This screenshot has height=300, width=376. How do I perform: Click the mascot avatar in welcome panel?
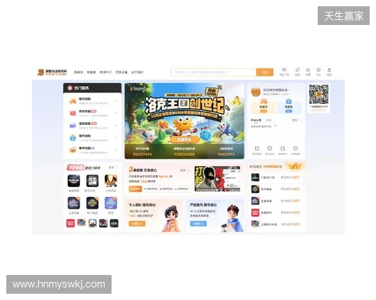(x=256, y=92)
